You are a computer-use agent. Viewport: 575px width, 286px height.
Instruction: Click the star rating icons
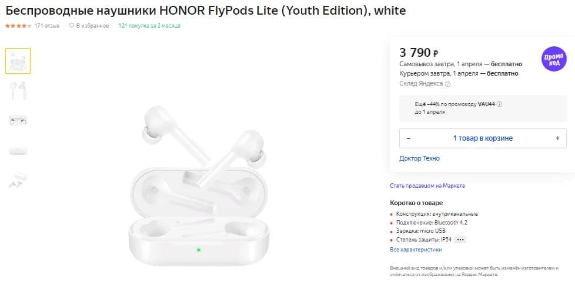pyautogui.click(x=18, y=26)
